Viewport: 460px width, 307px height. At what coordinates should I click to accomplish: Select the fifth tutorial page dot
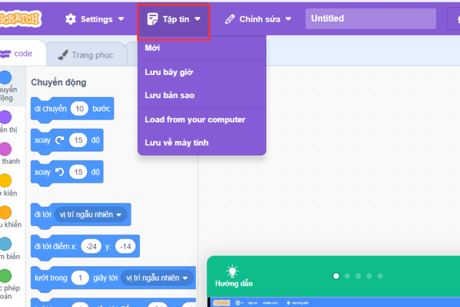pos(380,276)
